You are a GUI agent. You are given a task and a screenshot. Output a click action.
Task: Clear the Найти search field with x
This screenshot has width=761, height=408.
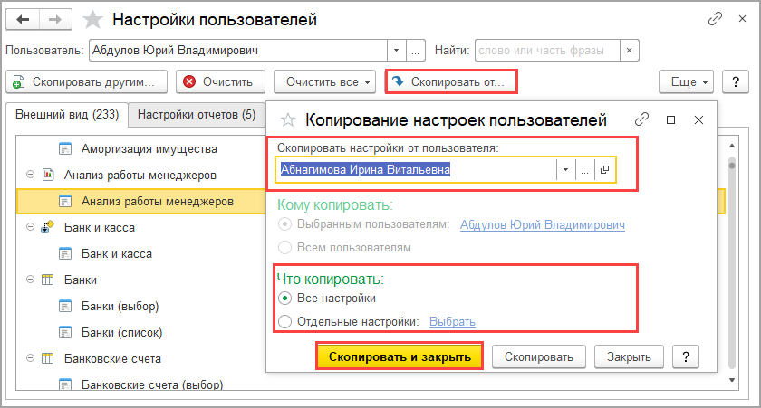coord(630,51)
